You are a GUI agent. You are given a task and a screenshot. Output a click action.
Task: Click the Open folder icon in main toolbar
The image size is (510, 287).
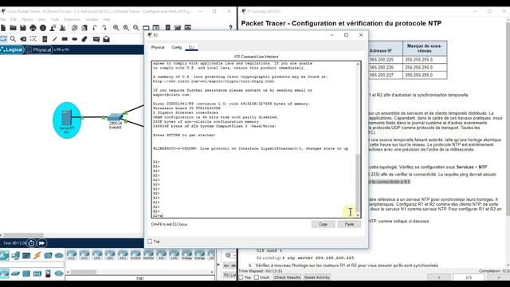point(13,28)
